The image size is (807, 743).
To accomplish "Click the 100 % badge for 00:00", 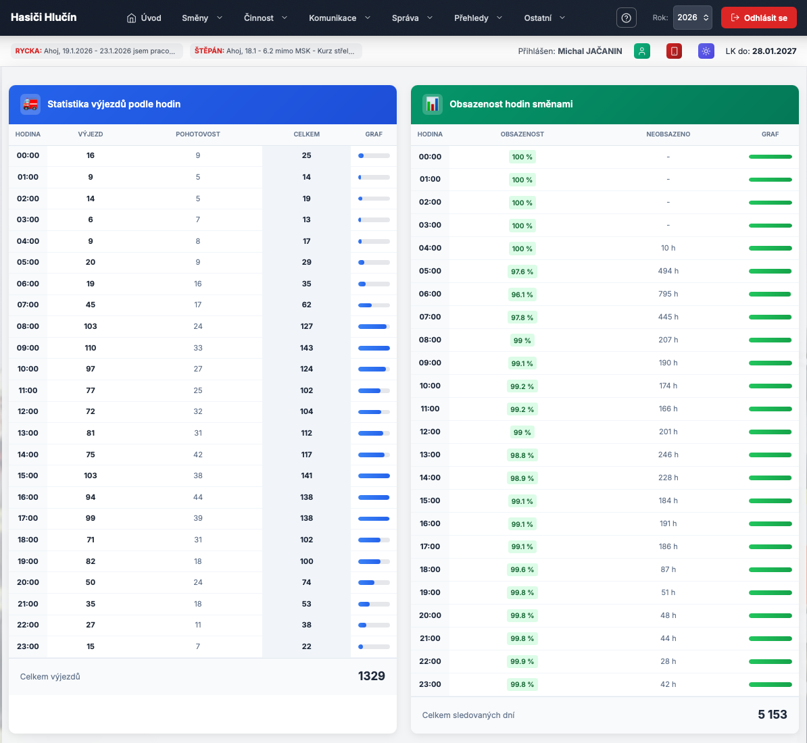I will tap(522, 157).
